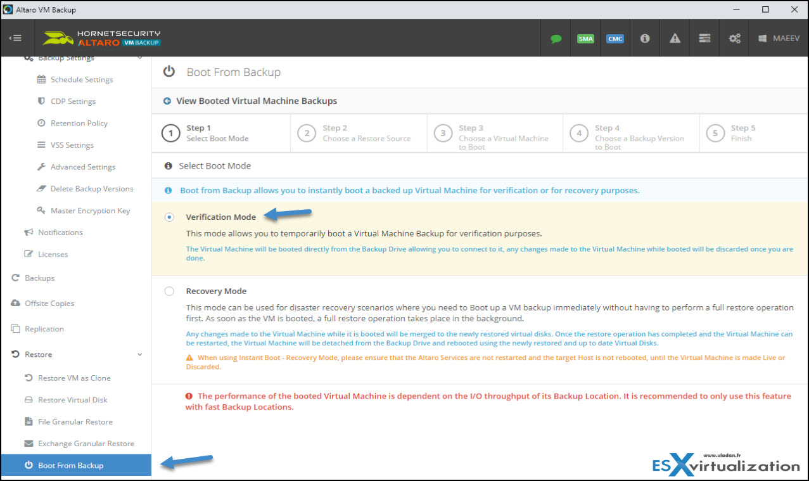Click the Restore circular arrow icon in sidebar

16,354
